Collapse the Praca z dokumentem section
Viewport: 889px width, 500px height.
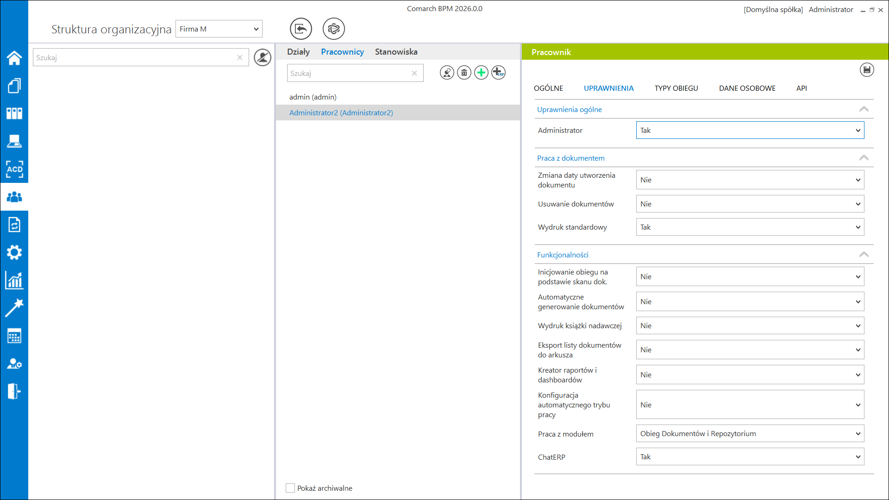click(864, 158)
